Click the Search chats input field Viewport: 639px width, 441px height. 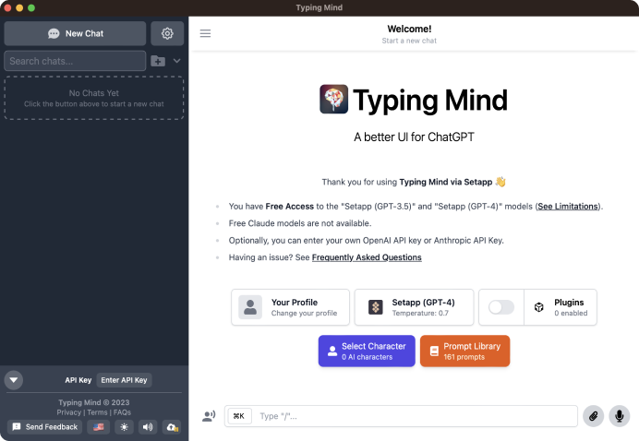(x=75, y=61)
